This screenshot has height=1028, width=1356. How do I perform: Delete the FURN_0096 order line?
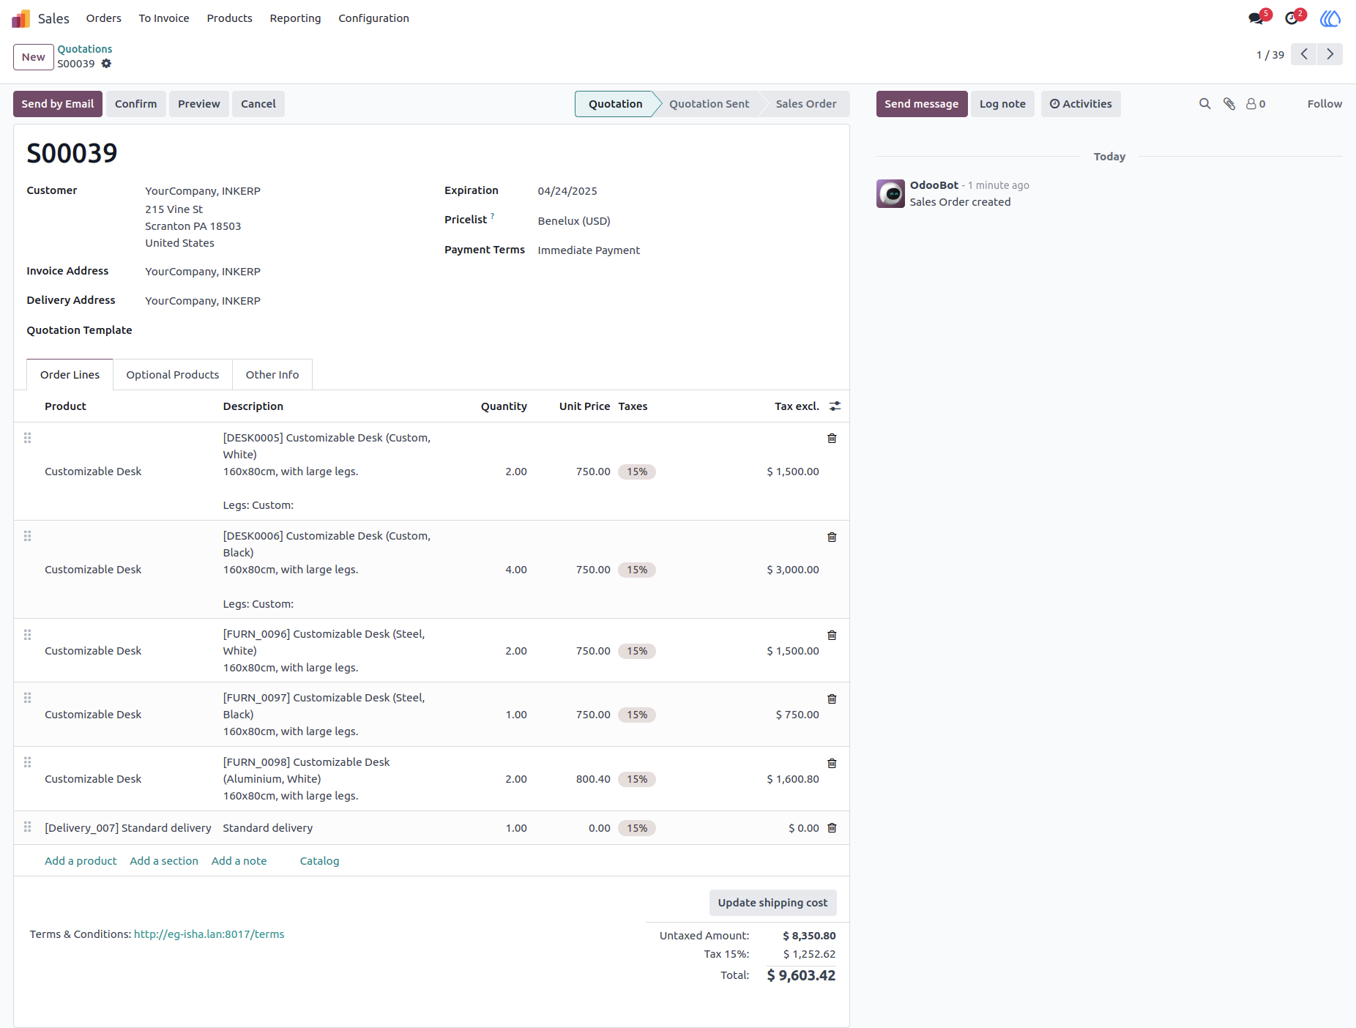click(832, 636)
